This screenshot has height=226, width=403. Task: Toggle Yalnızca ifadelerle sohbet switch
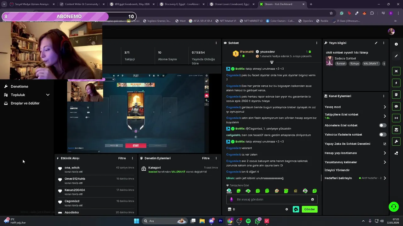[383, 135]
